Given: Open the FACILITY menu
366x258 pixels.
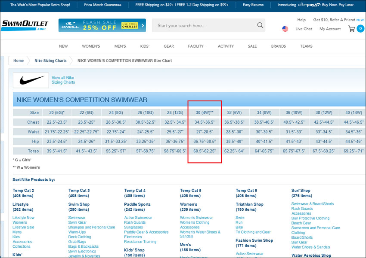Looking at the screenshot, I should tap(196, 46).
